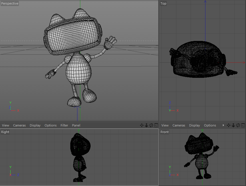Open the Display menu of the Right viewport
The image size is (246, 186).
[x=35, y=125]
